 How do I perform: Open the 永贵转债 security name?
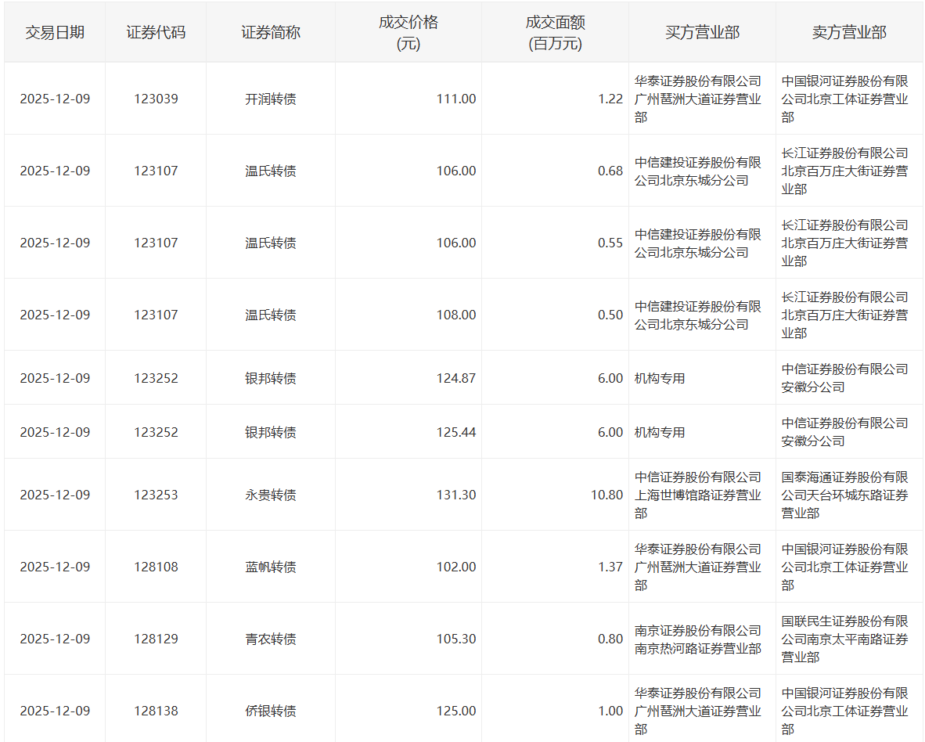pyautogui.click(x=271, y=495)
